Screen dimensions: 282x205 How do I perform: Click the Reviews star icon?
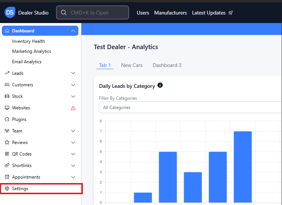pos(7,142)
